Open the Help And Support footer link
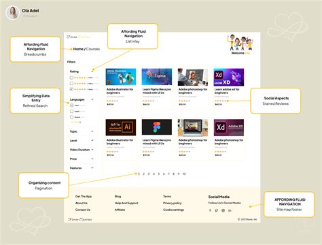 coord(126,203)
